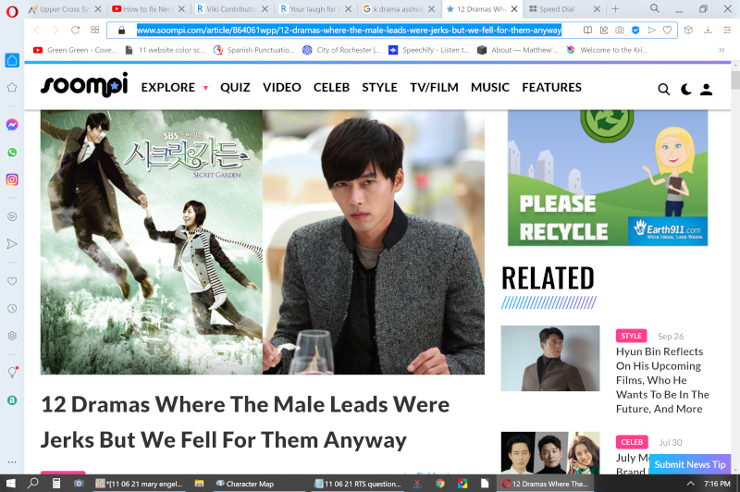Go to the Opera sidebar home icon
Viewport: 740px width, 492px height.
coord(12,60)
